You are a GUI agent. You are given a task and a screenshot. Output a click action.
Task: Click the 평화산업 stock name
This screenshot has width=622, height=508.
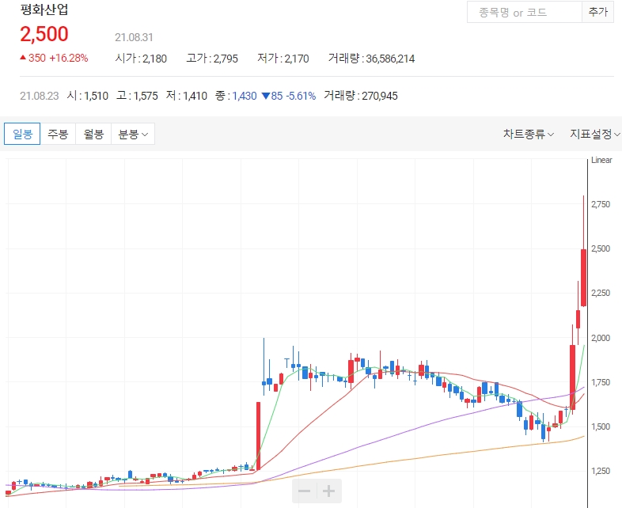44,9
